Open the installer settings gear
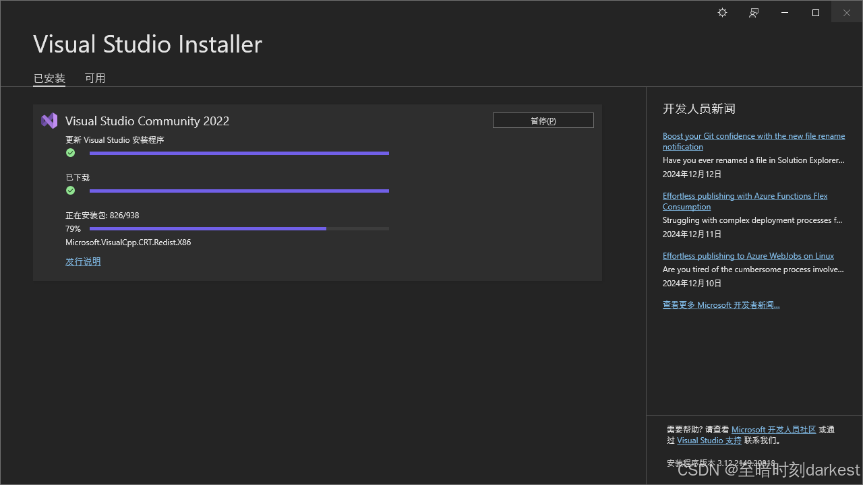 point(722,12)
